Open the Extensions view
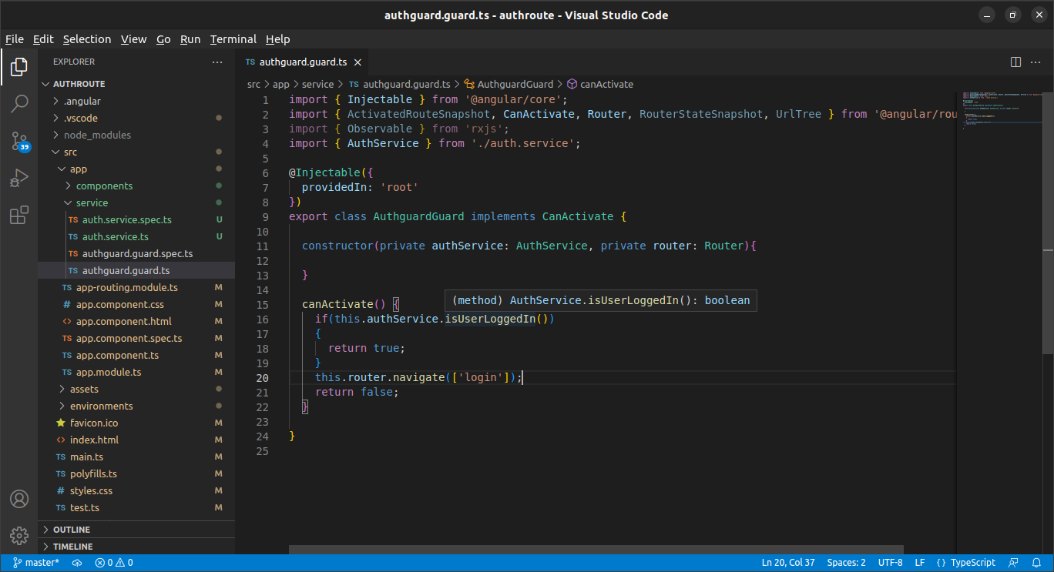 point(19,215)
